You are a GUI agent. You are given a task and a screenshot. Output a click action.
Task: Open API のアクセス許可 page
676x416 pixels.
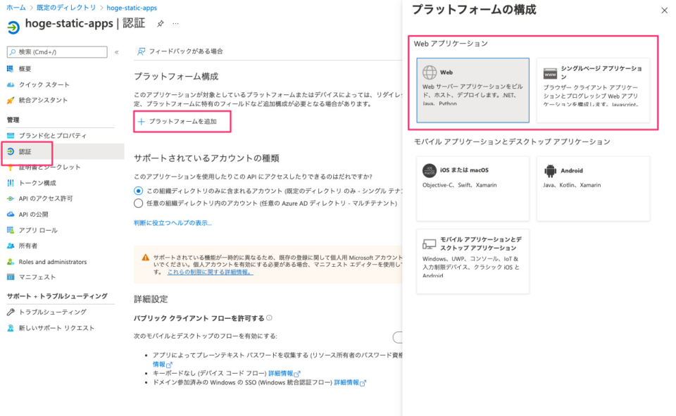49,198
